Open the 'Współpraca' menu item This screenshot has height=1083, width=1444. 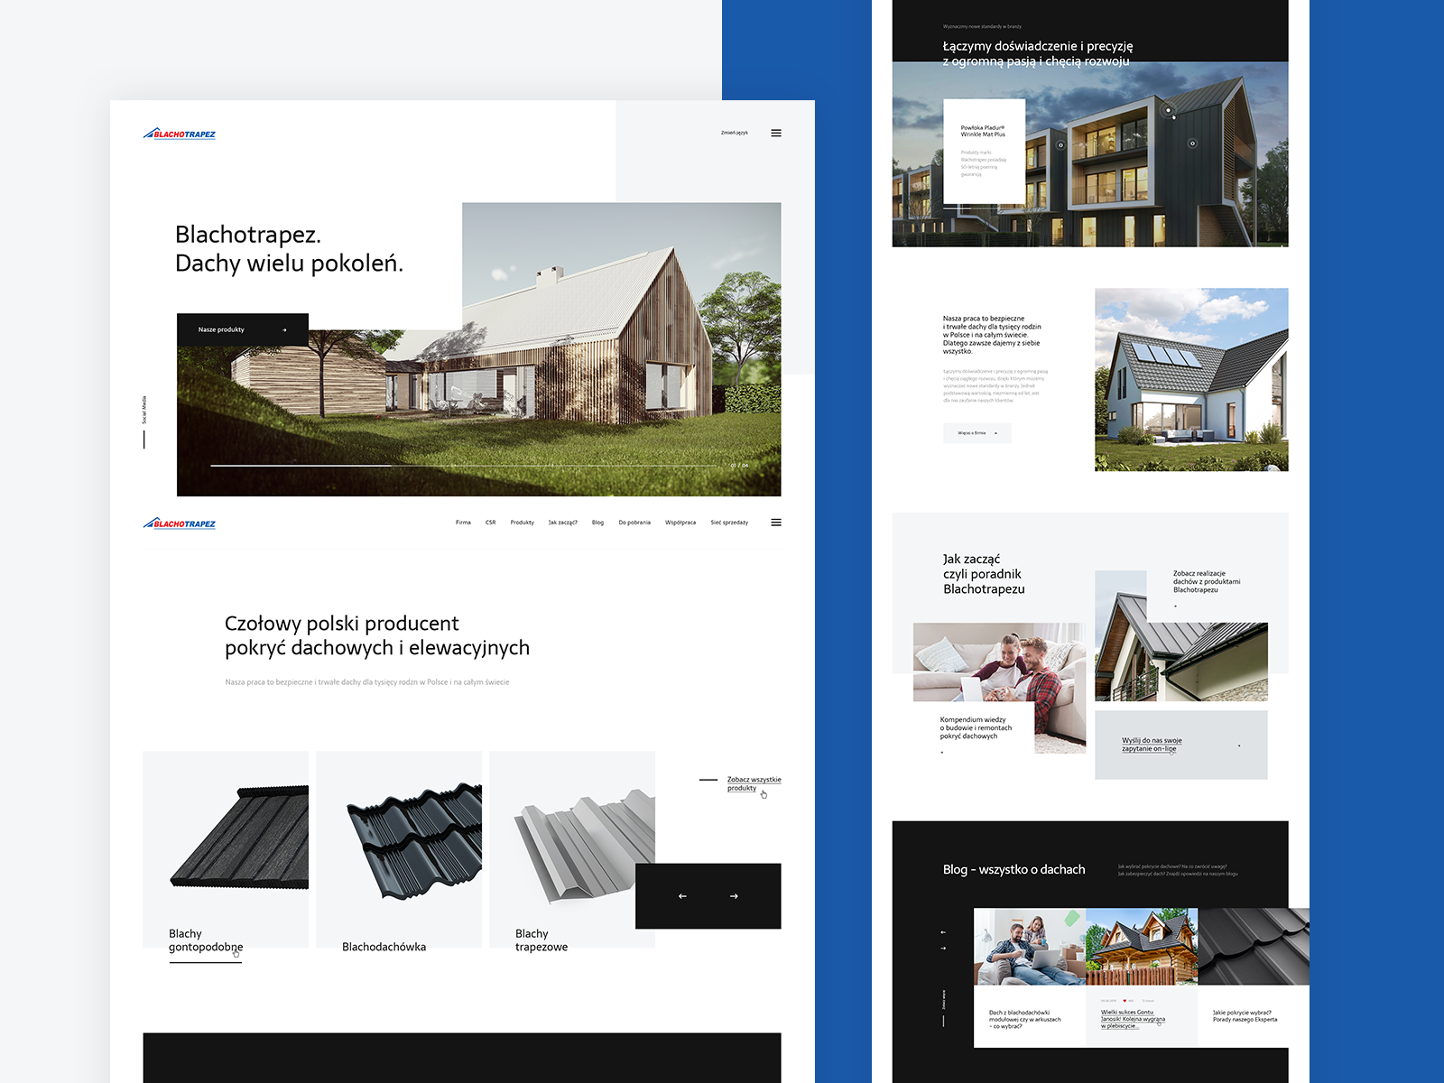click(x=680, y=523)
